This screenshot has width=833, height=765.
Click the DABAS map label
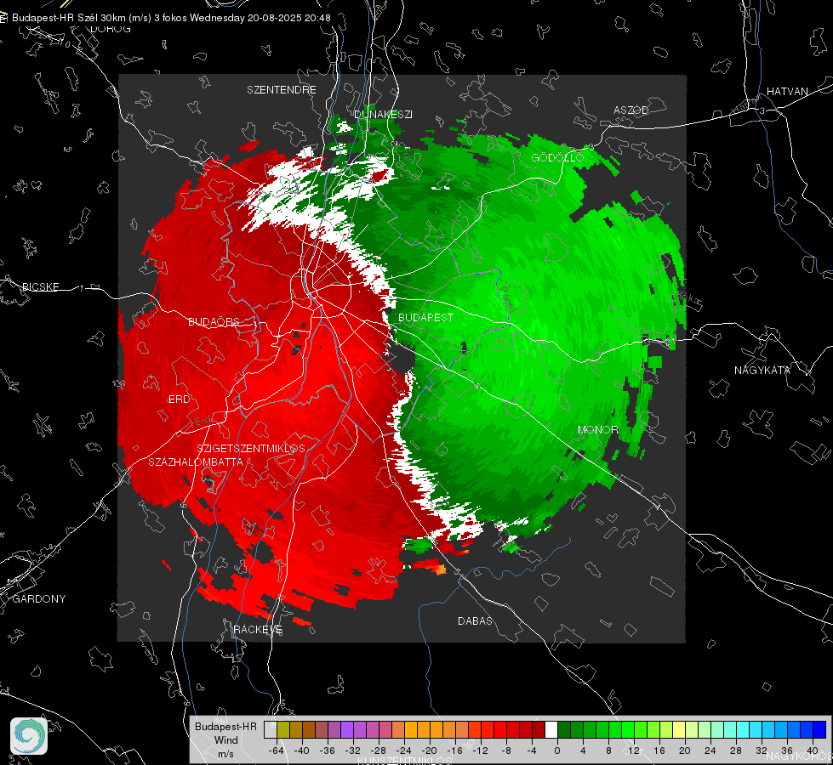point(475,621)
